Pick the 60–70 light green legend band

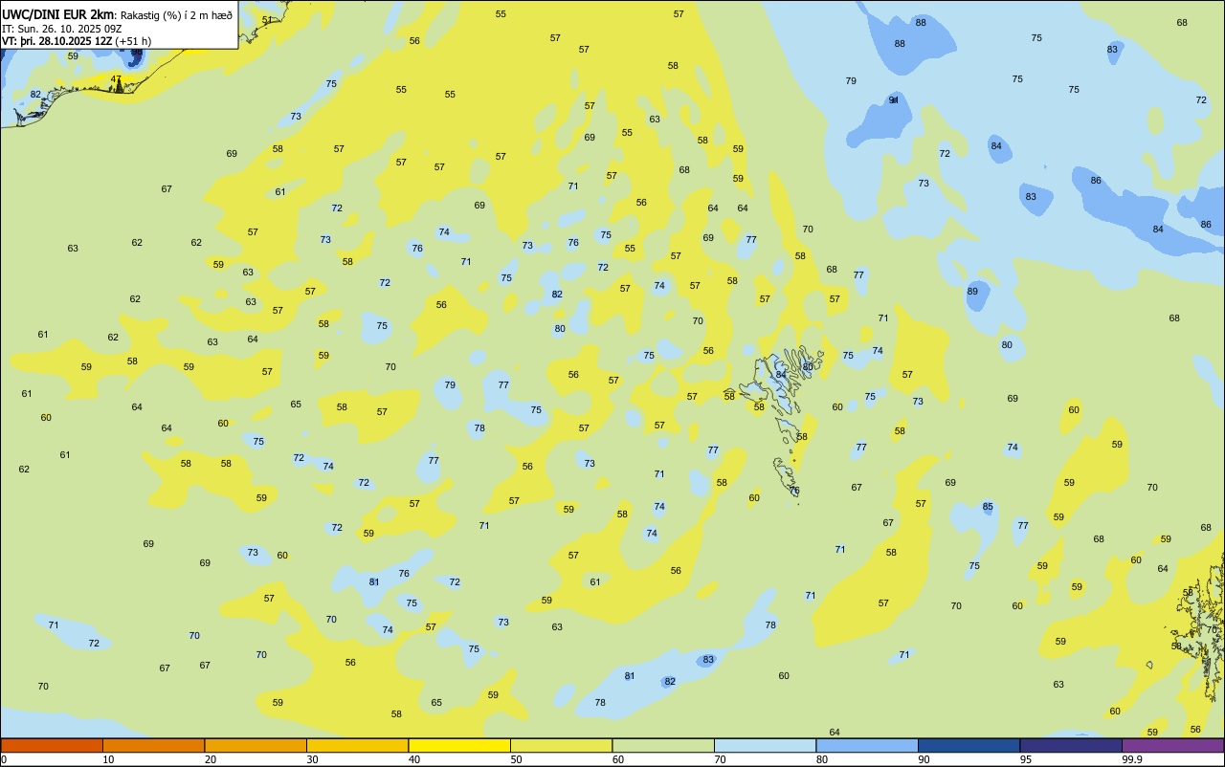(663, 745)
